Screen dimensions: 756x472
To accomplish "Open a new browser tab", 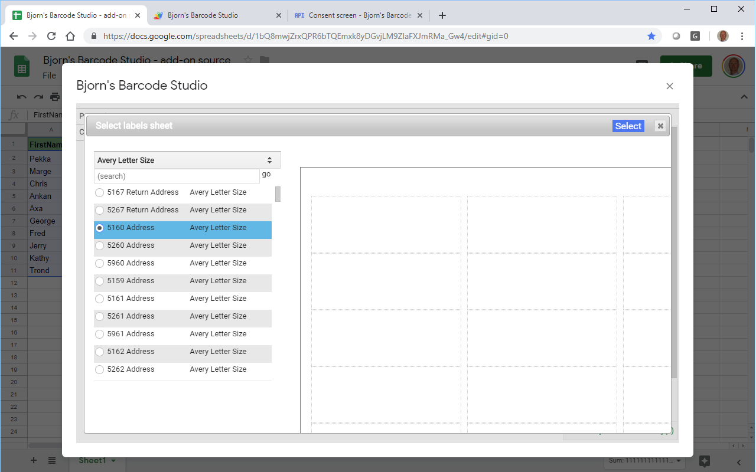I will 442,15.
